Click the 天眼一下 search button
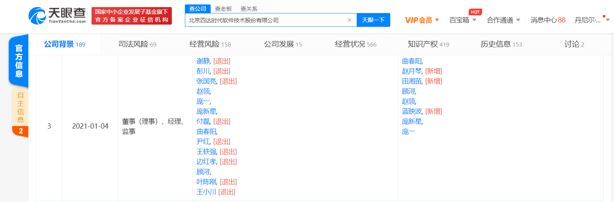This screenshot has height=202, width=614. pyautogui.click(x=373, y=20)
